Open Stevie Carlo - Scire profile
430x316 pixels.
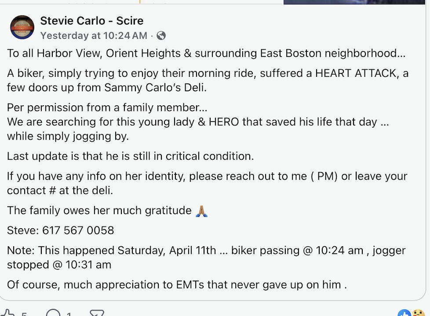pos(91,20)
